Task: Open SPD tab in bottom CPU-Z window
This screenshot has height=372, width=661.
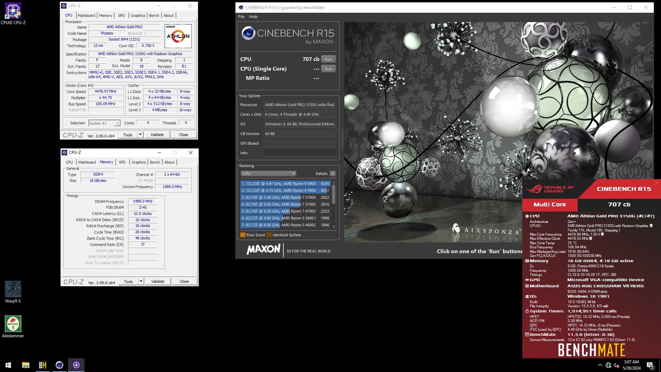Action: coord(122,162)
